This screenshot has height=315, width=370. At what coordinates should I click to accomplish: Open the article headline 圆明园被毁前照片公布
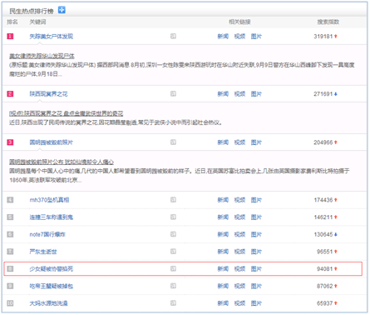[x=62, y=162]
